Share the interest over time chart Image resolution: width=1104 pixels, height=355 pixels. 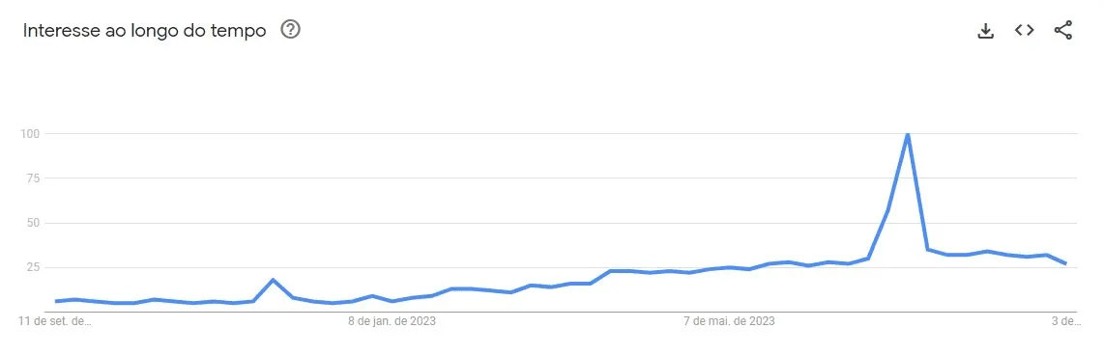point(1063,30)
